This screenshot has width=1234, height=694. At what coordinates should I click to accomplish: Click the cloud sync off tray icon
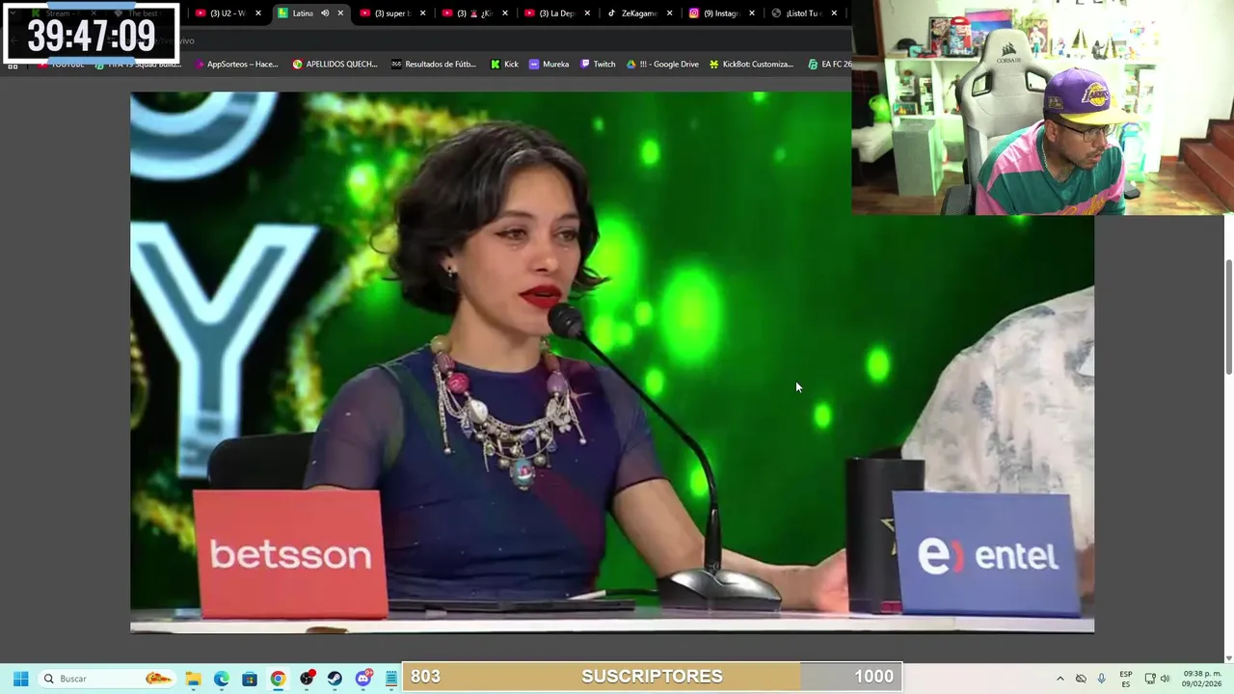coord(1081,679)
